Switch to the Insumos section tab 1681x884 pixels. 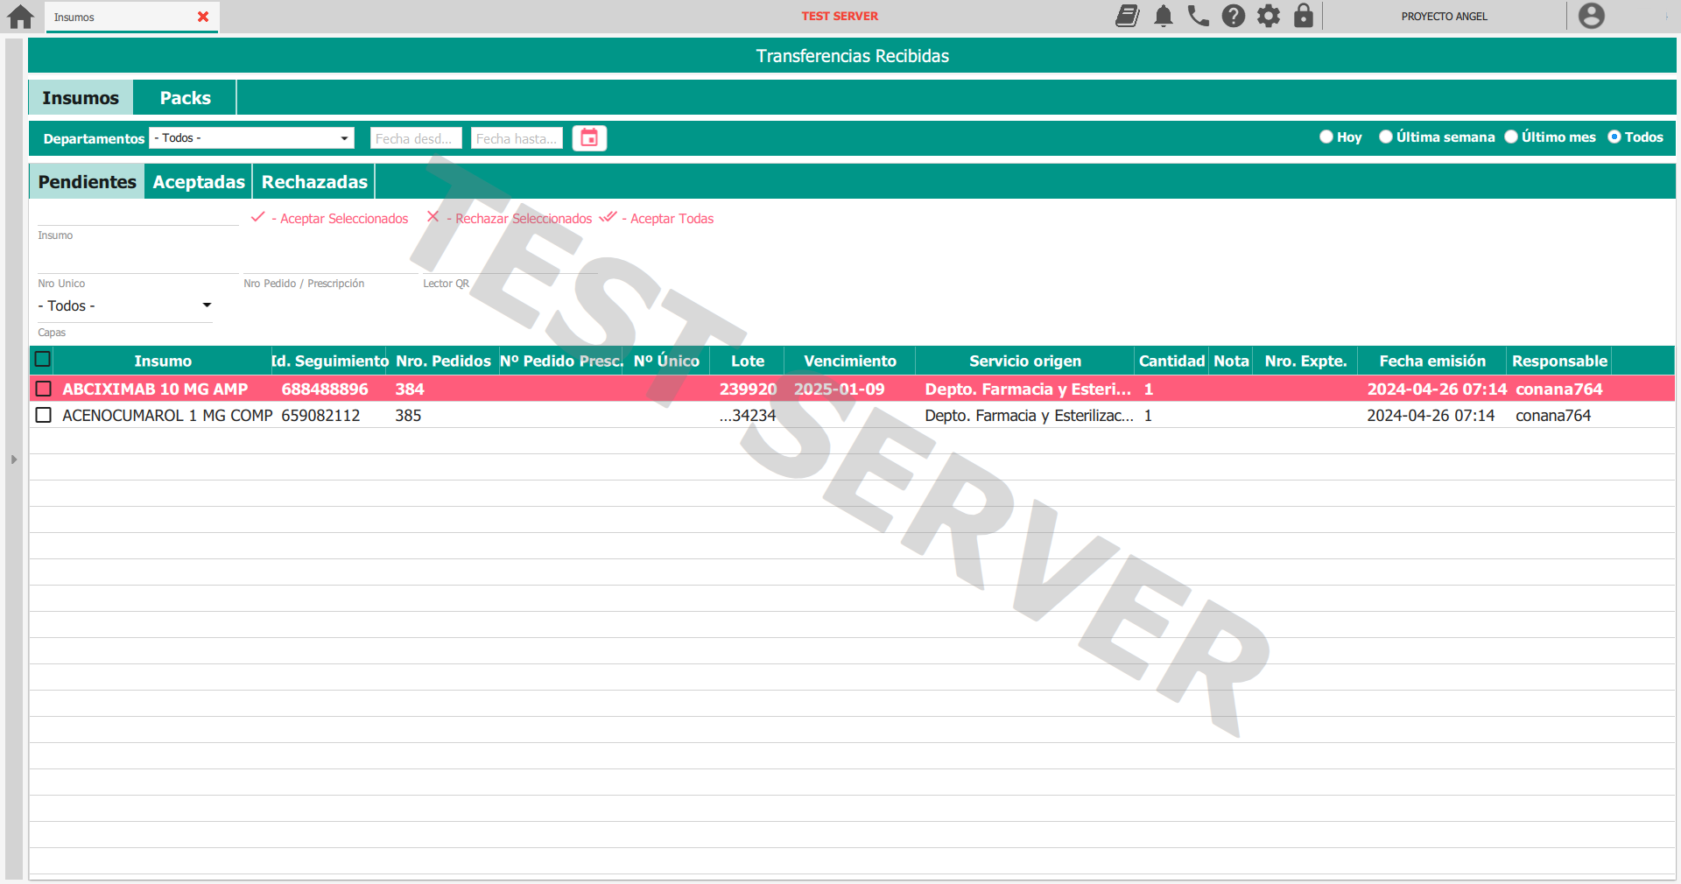81,98
